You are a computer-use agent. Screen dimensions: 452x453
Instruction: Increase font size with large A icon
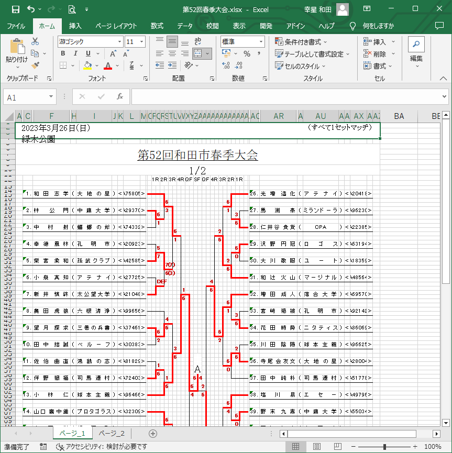coord(113,54)
